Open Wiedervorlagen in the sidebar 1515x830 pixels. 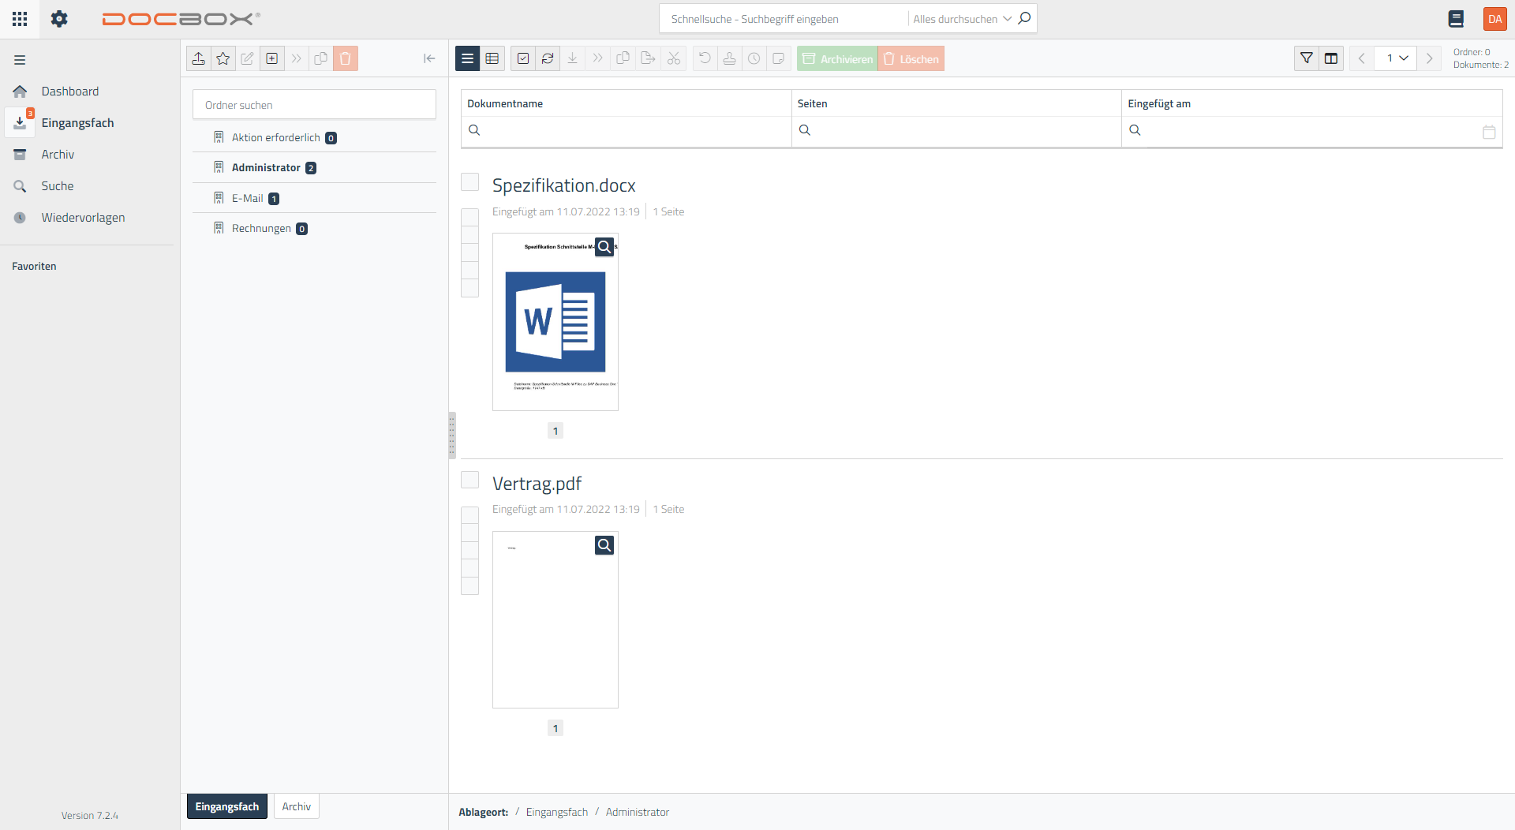click(83, 218)
